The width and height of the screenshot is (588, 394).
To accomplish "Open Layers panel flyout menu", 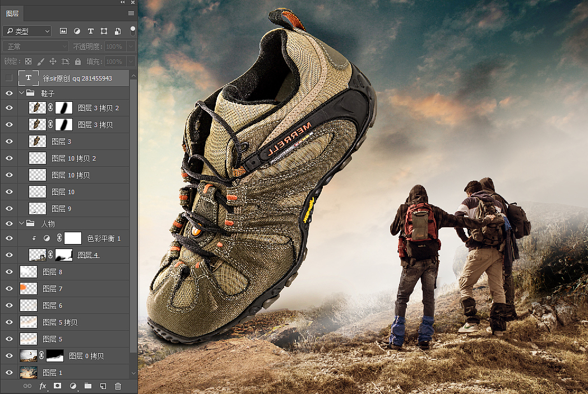I will (x=131, y=13).
